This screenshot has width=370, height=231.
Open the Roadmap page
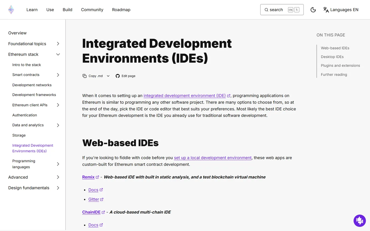click(121, 10)
